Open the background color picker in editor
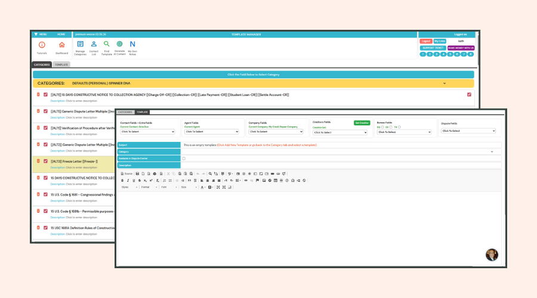Viewport: 537px width, 298px height. click(210, 187)
